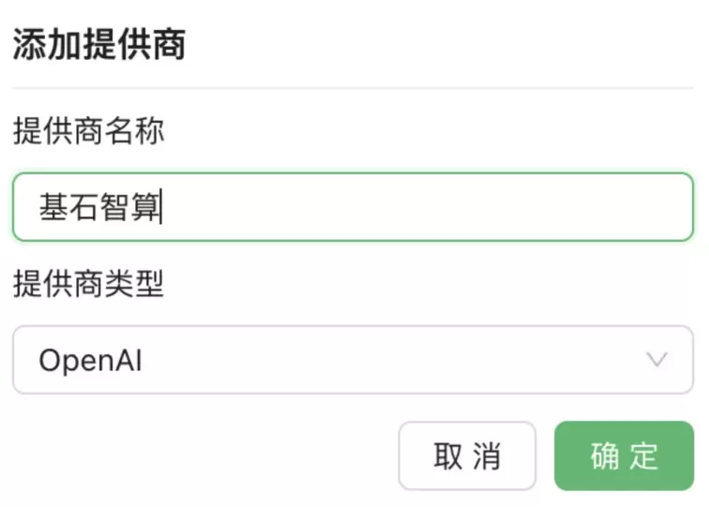This screenshot has width=709, height=507.
Task: Click the 提供商名称 label
Action: coord(89,131)
